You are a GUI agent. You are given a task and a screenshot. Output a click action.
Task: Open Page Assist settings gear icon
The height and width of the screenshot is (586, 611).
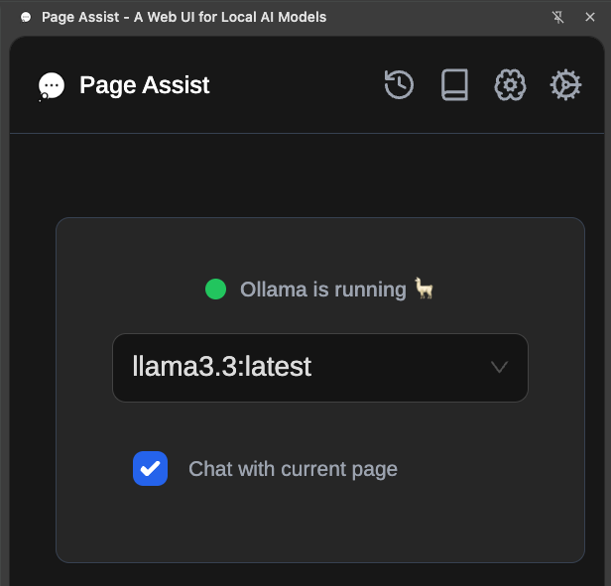565,84
